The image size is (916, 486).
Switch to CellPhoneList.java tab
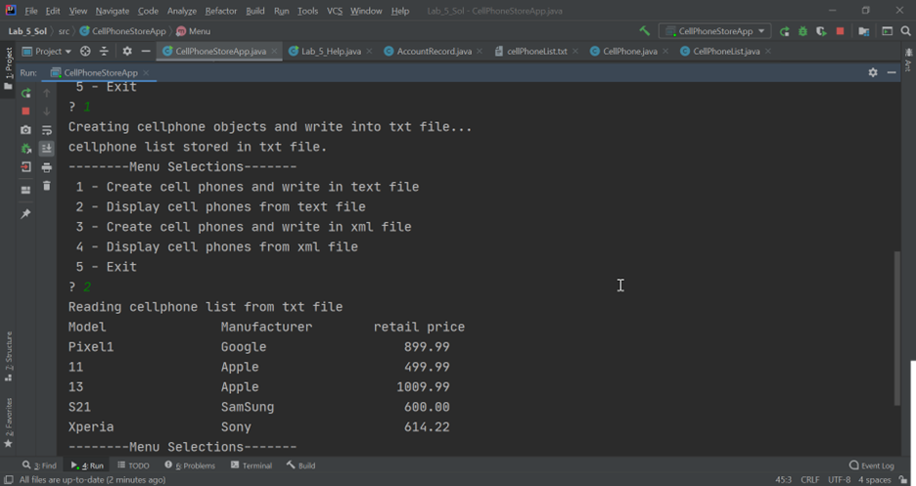click(726, 52)
